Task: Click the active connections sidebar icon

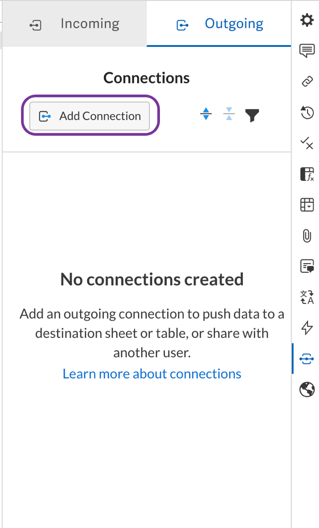Action: tap(307, 359)
